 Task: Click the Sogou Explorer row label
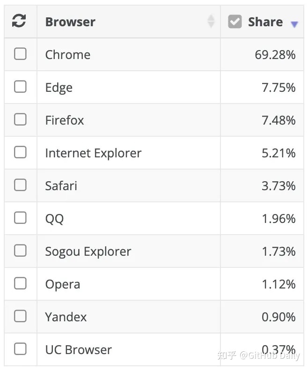[88, 252]
